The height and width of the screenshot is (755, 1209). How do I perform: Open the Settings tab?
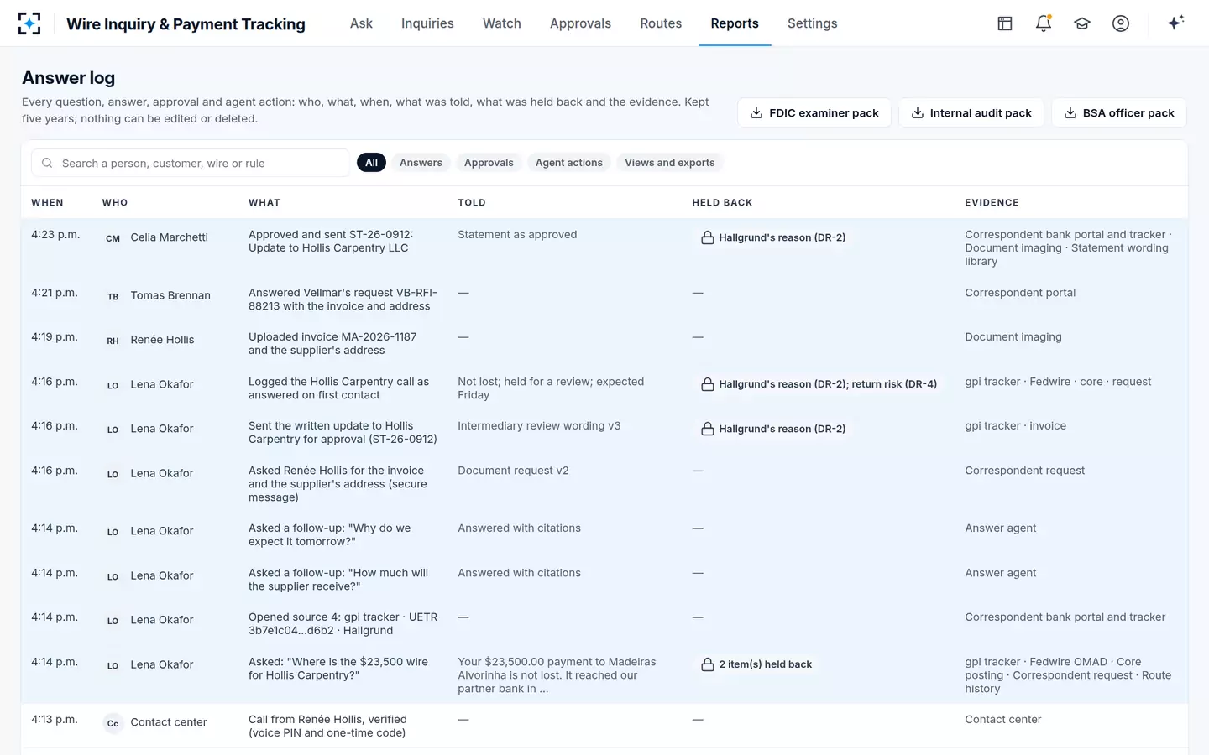click(812, 23)
